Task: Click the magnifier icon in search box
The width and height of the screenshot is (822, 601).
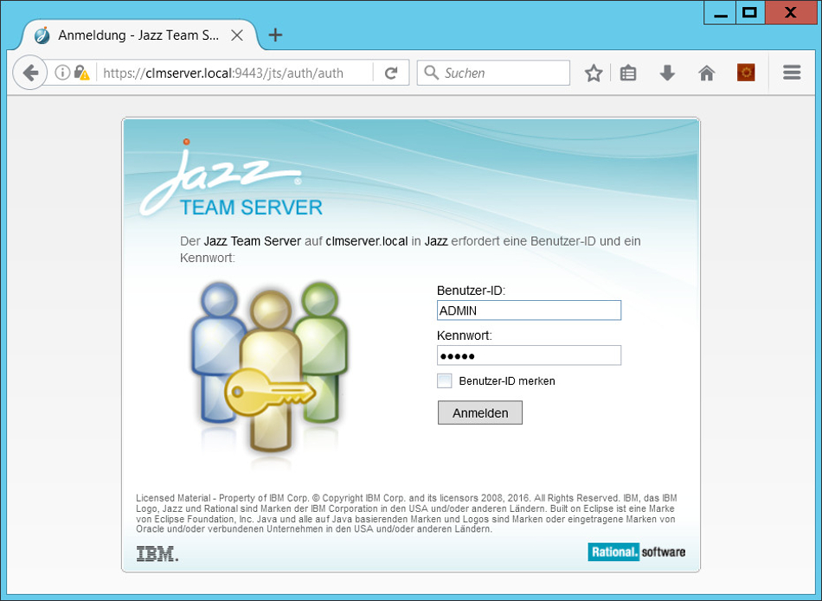Action: point(431,73)
